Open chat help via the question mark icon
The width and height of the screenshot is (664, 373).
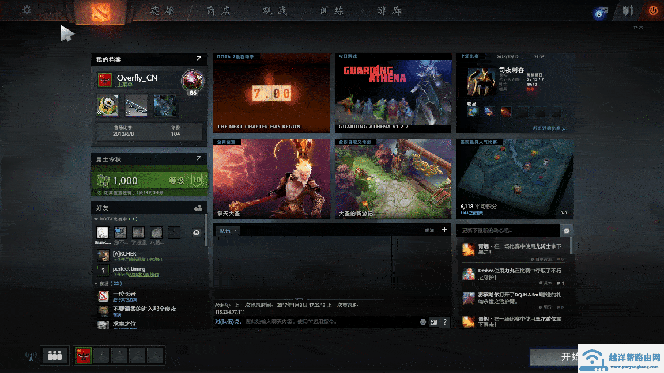[444, 322]
